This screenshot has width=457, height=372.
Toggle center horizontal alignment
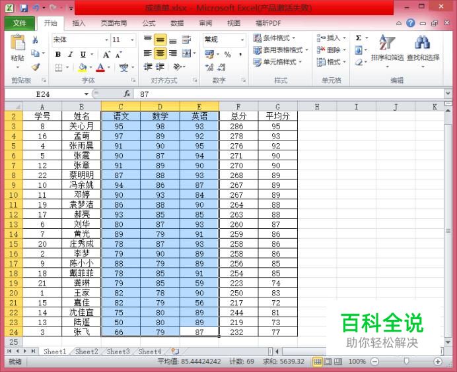point(160,53)
